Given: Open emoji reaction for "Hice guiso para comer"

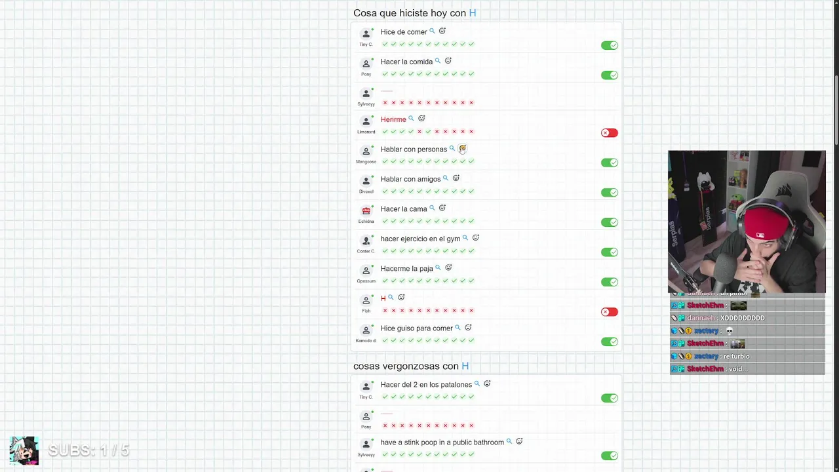Looking at the screenshot, I should [x=468, y=328].
